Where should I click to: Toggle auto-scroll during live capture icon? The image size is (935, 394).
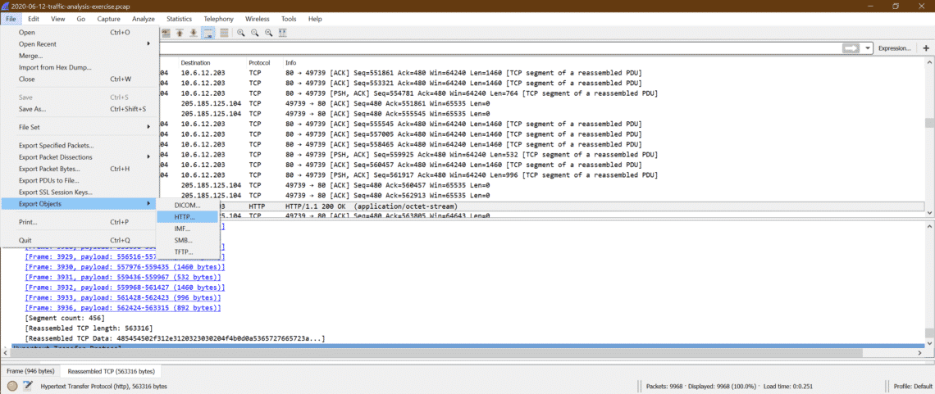[x=208, y=33]
